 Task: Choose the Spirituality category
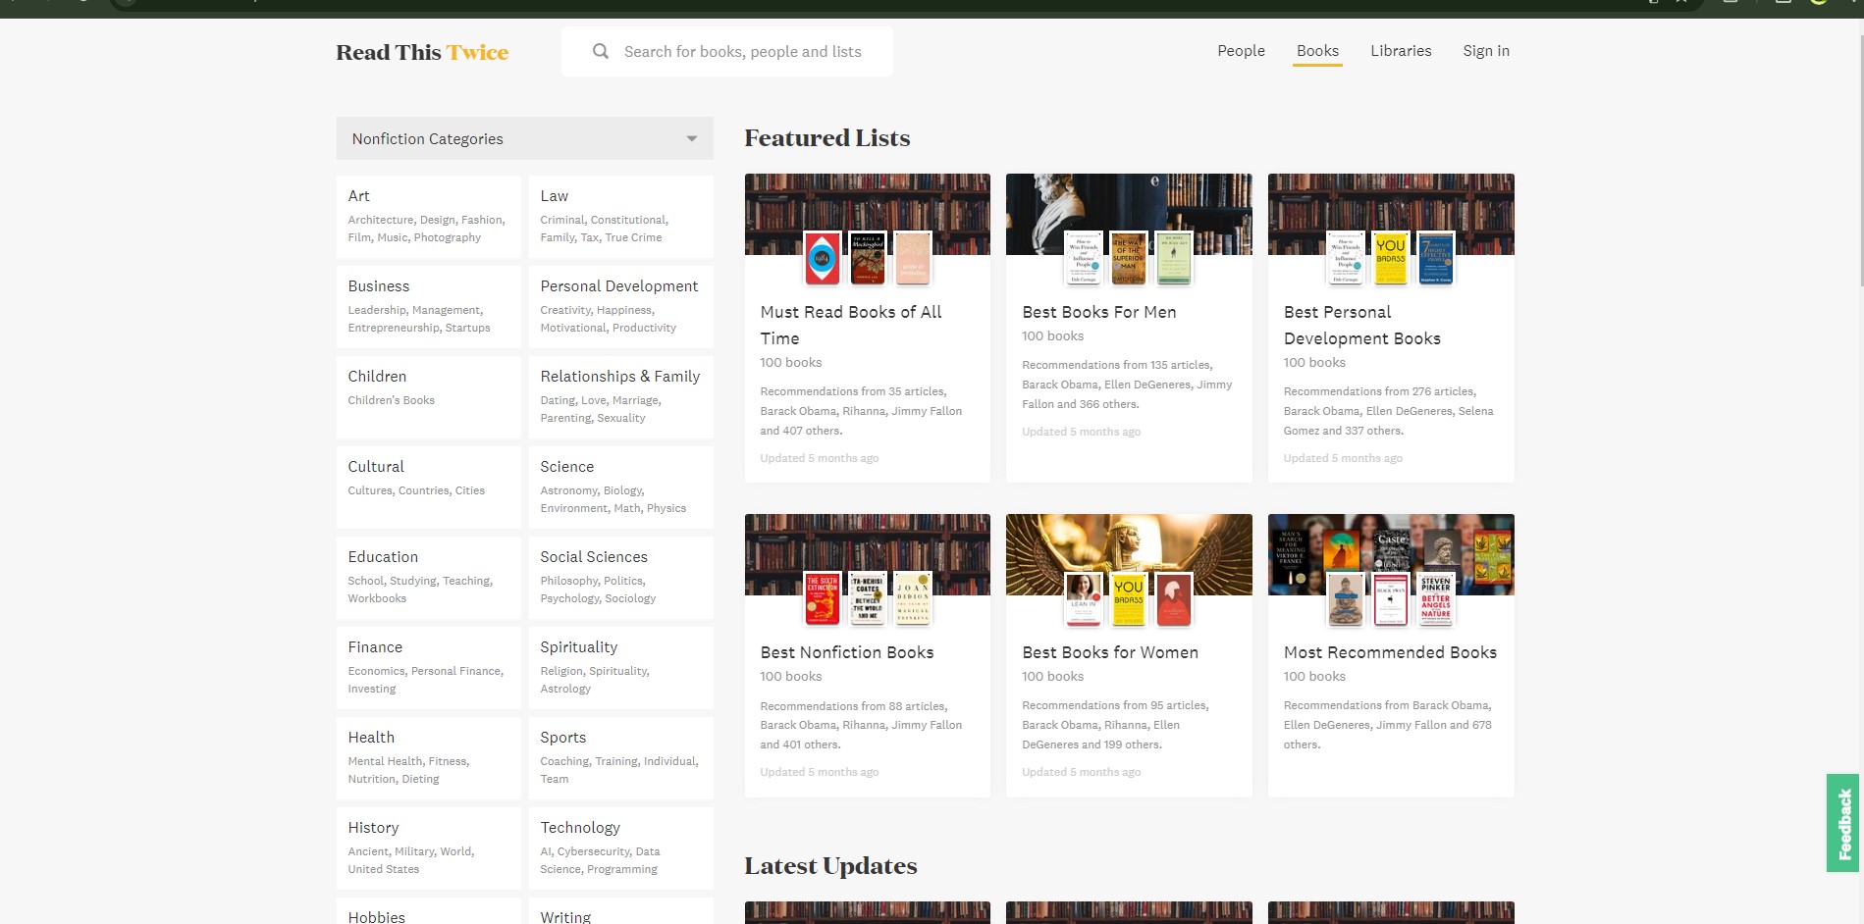(x=620, y=668)
